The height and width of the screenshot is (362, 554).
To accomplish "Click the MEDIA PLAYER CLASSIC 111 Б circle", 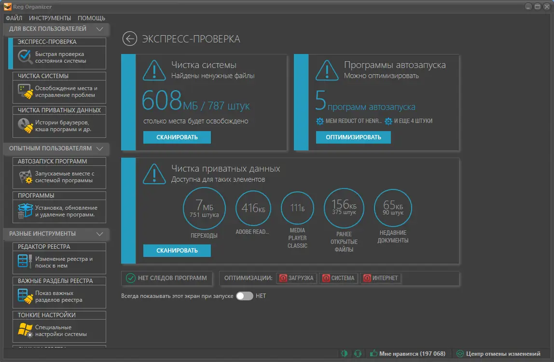I will 297,208.
